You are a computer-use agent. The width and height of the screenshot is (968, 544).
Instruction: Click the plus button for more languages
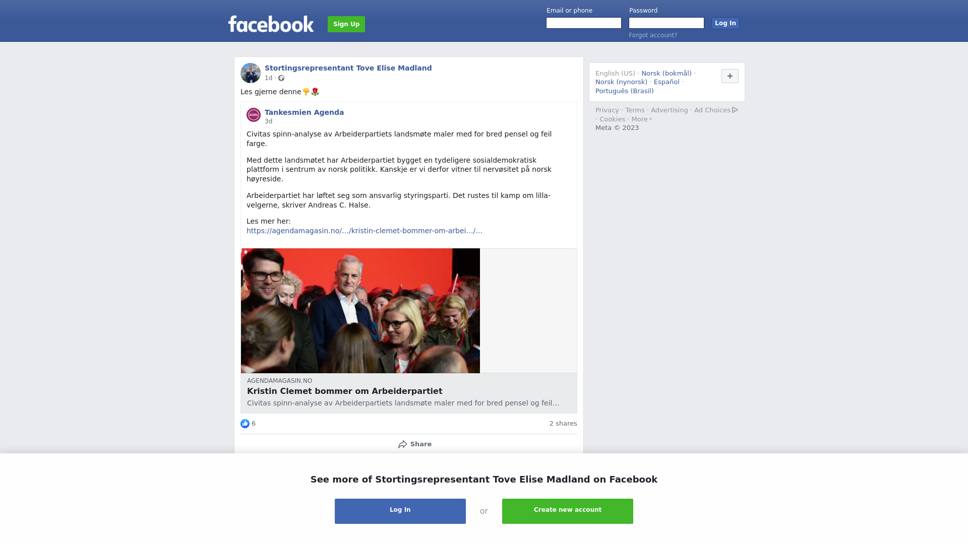pyautogui.click(x=730, y=76)
